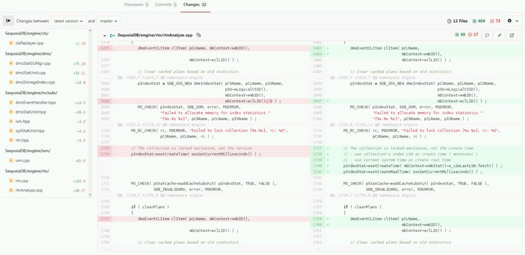Image resolution: width=525 pixels, height=255 pixels.
Task: Expand hidden lines at -1685,7 hunk header
Action: tap(105, 78)
